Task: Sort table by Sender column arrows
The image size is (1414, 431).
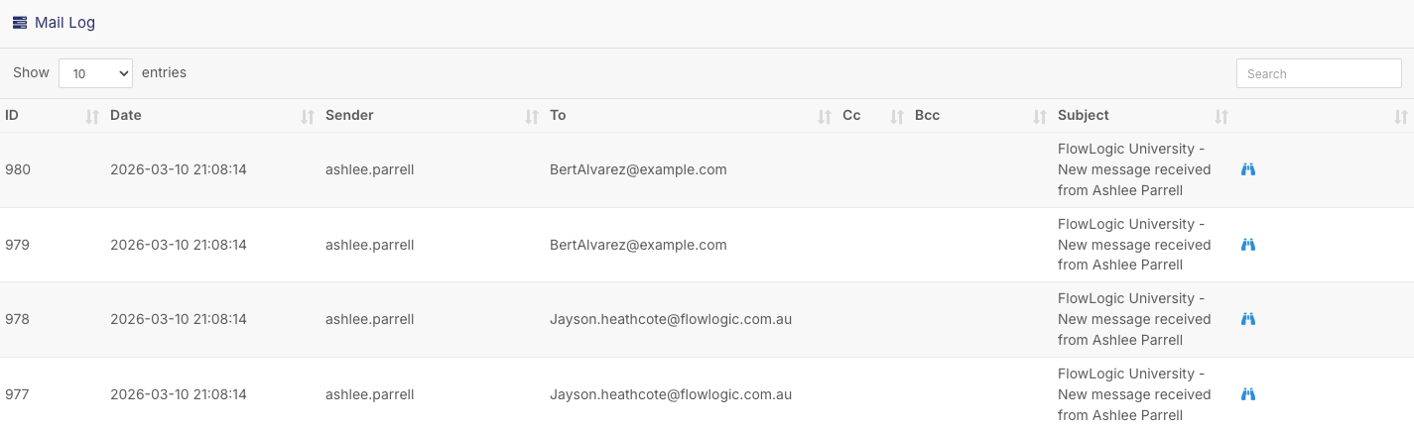Action: [x=532, y=117]
